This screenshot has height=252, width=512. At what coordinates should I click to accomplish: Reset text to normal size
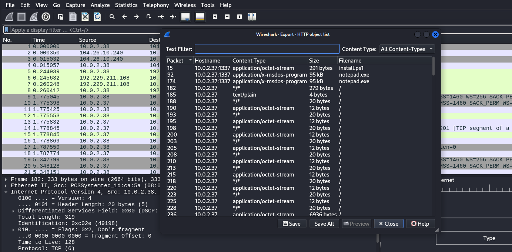click(x=240, y=17)
